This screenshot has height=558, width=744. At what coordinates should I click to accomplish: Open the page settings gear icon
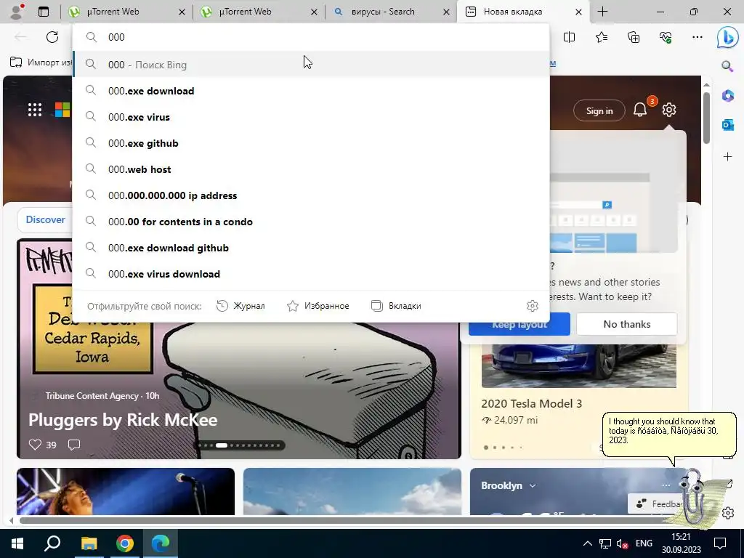click(x=669, y=110)
